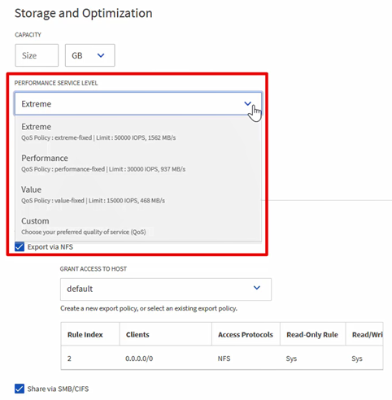Open the GB capacity unit dropdown
The image size is (392, 400).
click(x=90, y=55)
